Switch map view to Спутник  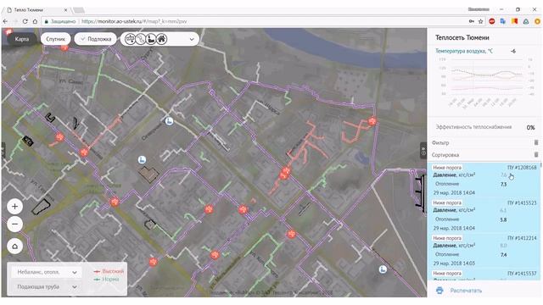56,39
